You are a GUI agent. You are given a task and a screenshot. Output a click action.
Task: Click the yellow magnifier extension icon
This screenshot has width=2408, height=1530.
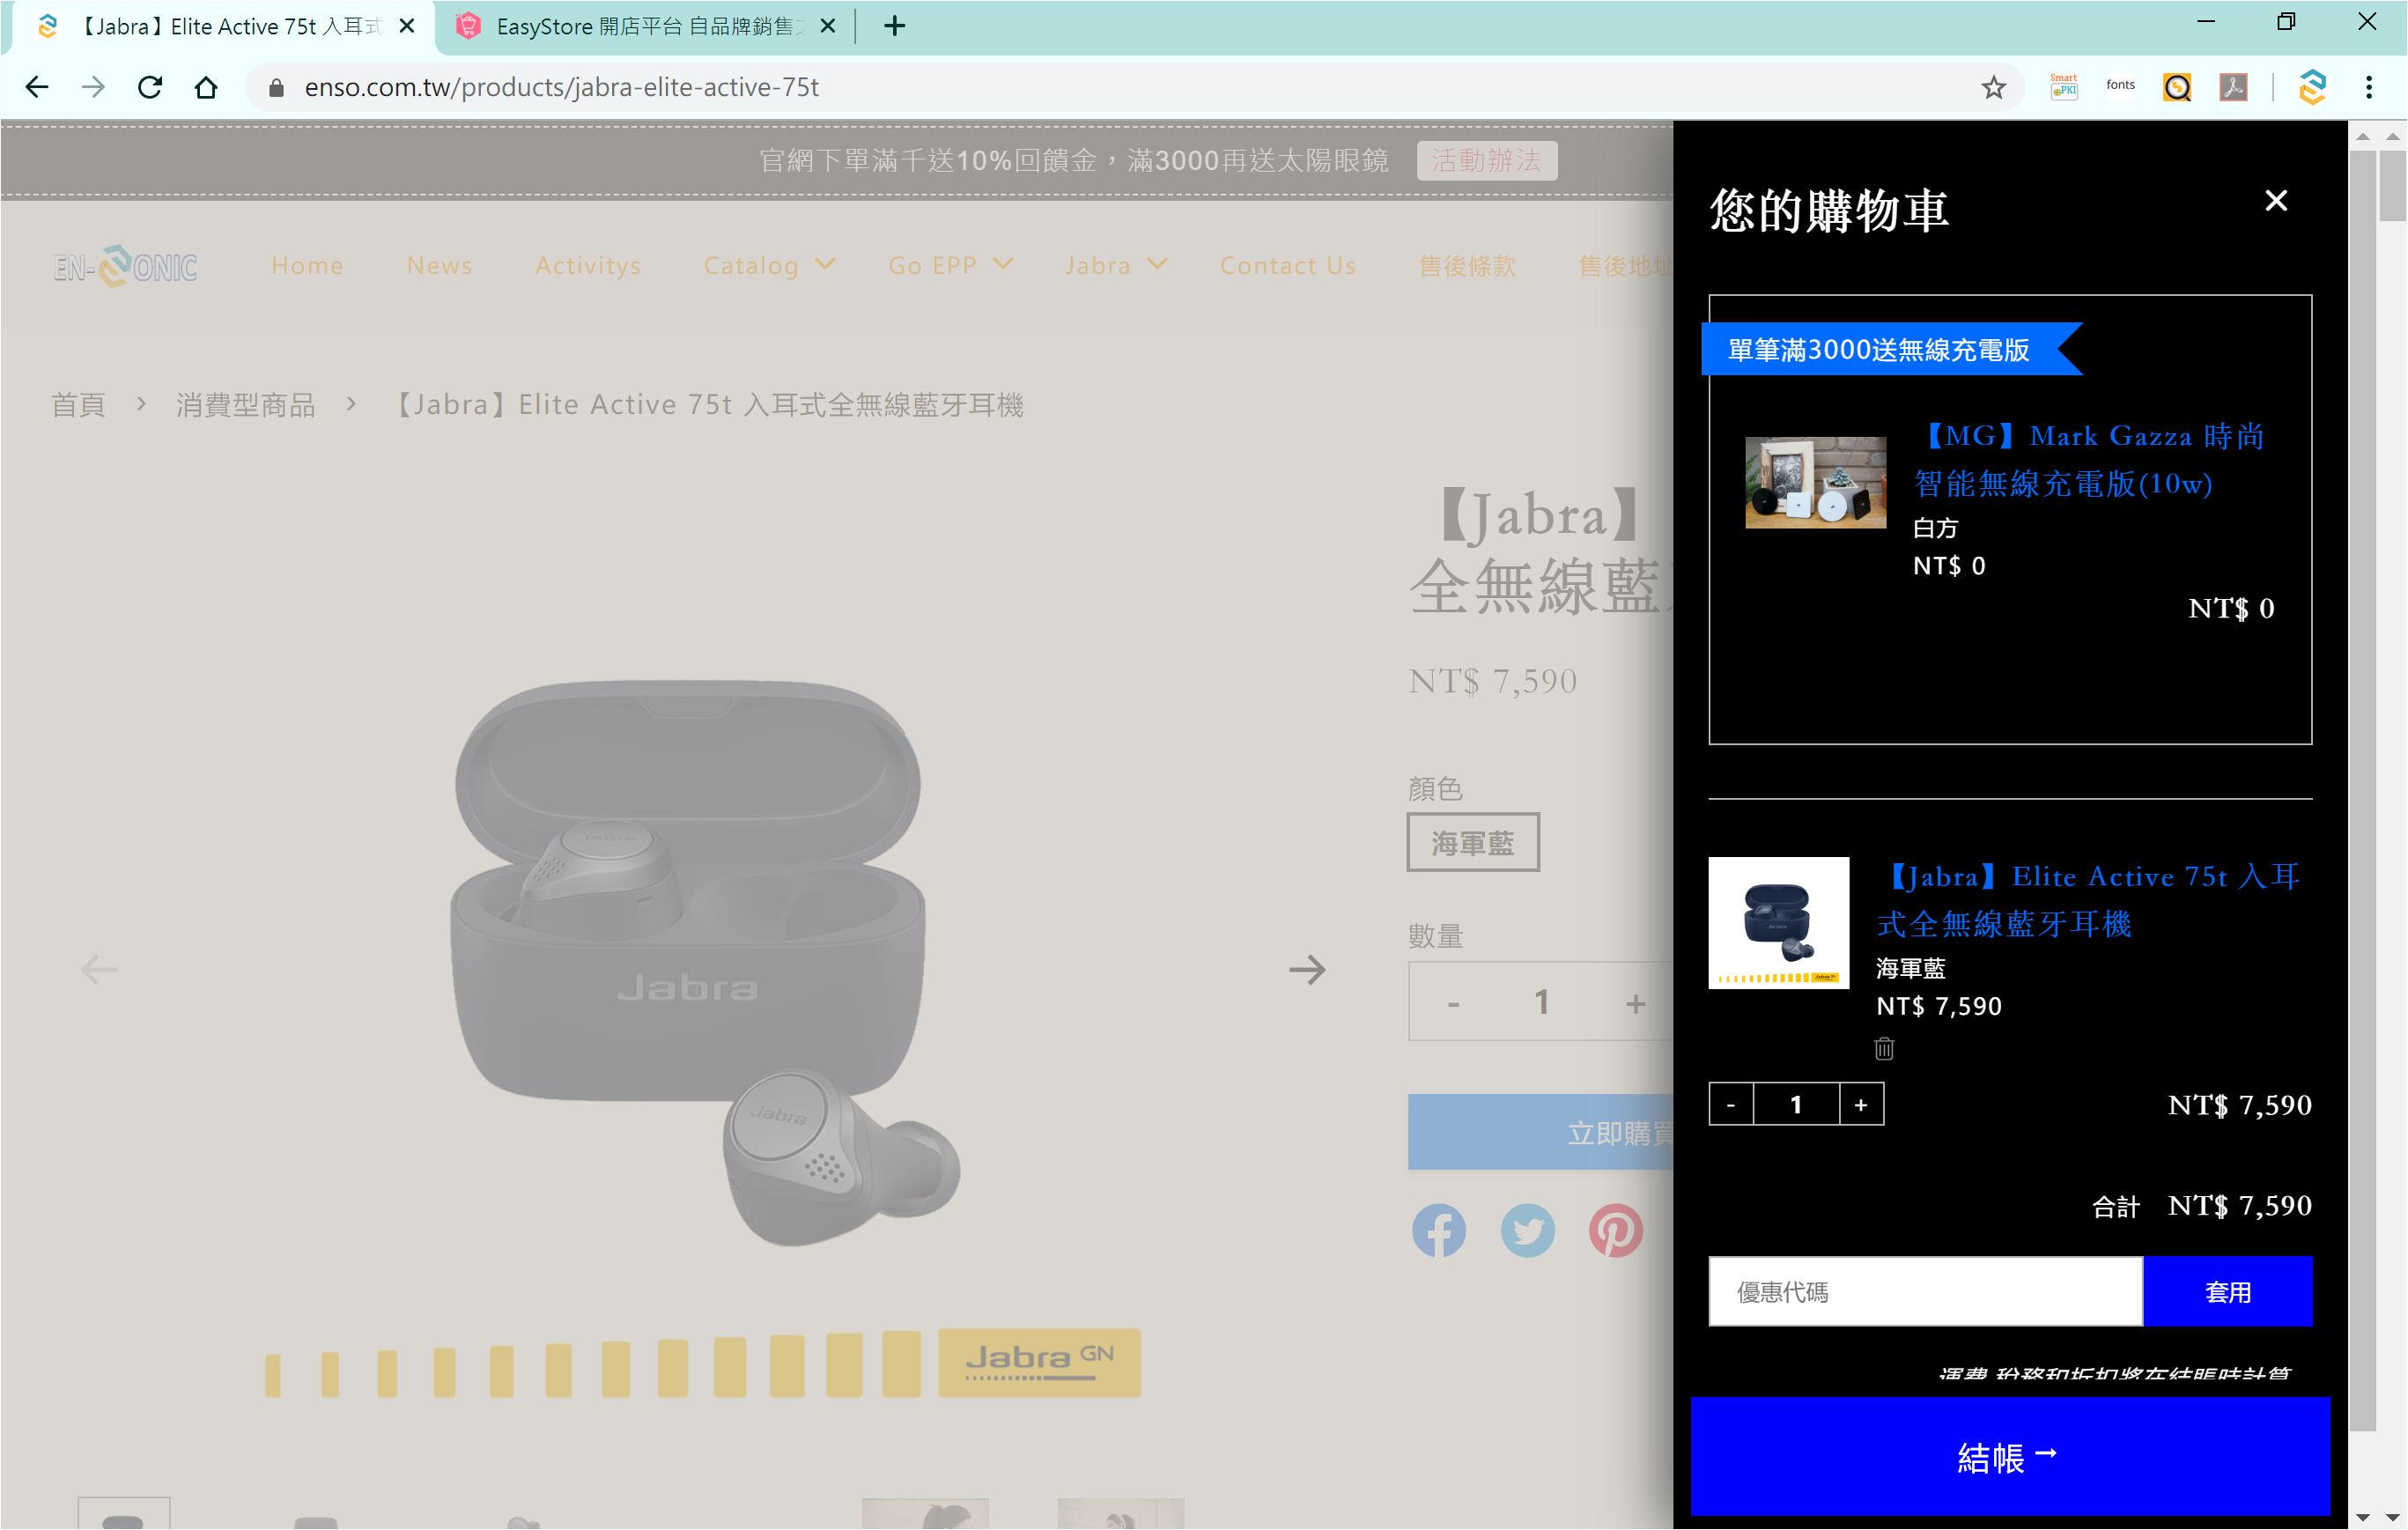(2177, 88)
